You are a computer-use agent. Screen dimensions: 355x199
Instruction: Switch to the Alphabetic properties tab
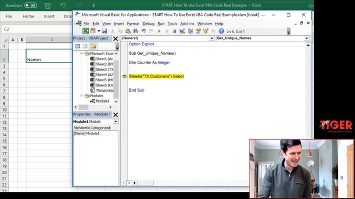click(82, 128)
